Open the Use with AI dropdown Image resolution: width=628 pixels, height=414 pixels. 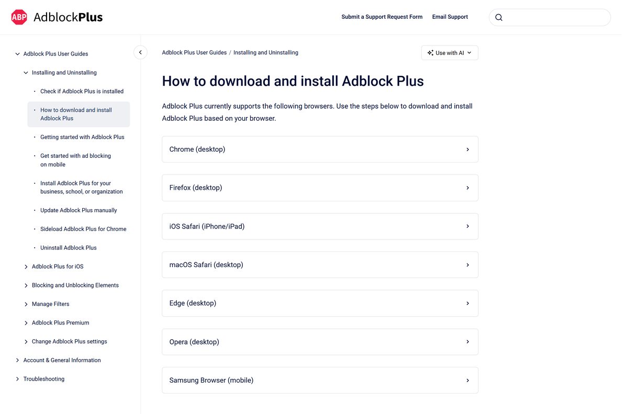click(x=450, y=53)
